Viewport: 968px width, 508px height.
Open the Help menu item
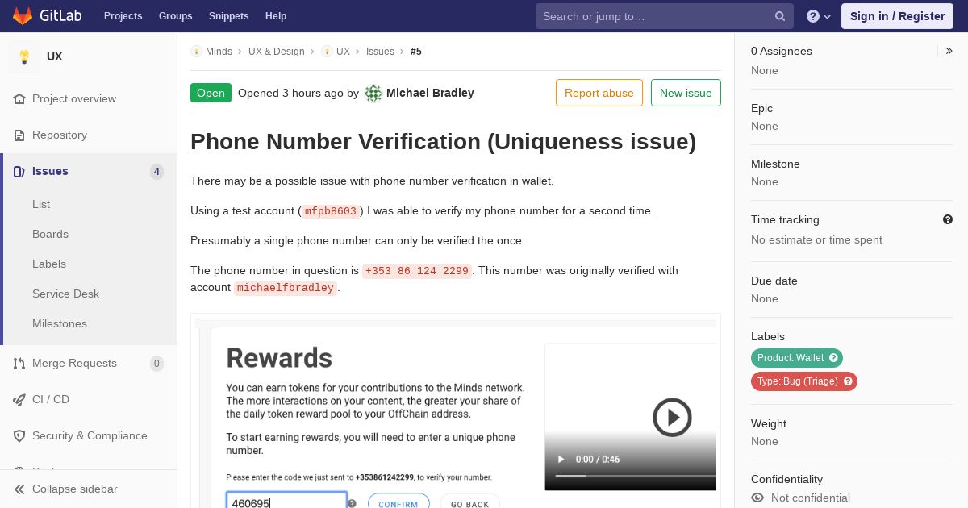tap(276, 16)
